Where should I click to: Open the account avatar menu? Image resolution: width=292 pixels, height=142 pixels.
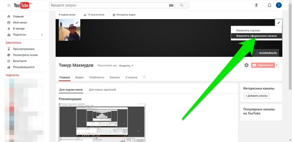(x=278, y=5)
